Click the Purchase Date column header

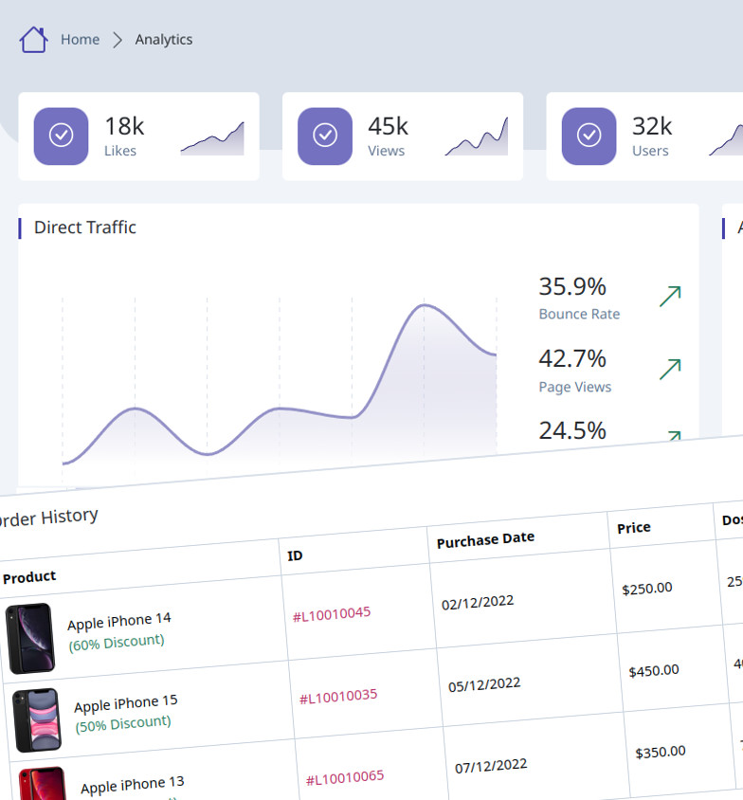point(485,539)
